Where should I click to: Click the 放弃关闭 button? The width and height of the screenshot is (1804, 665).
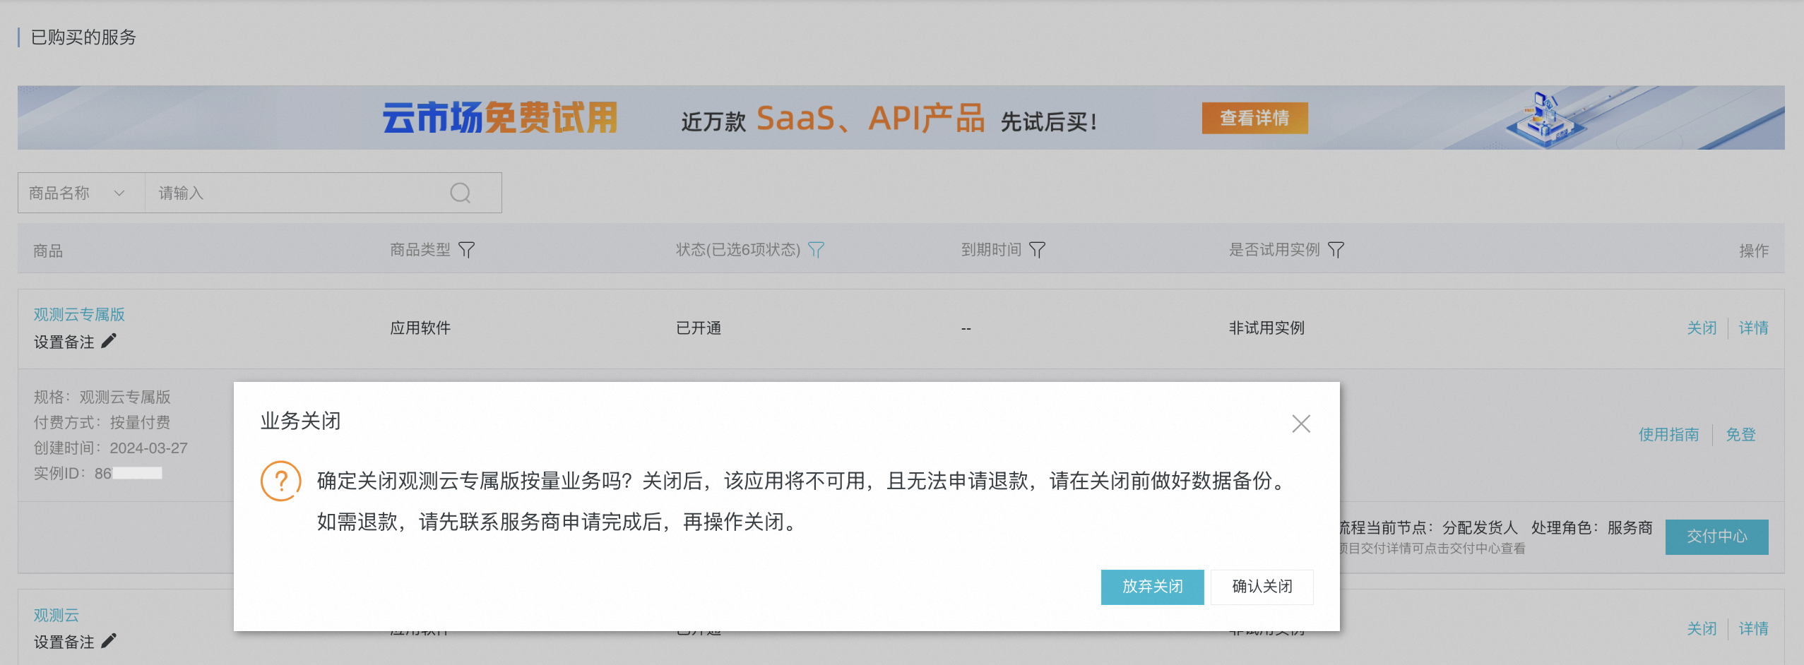click(1152, 587)
